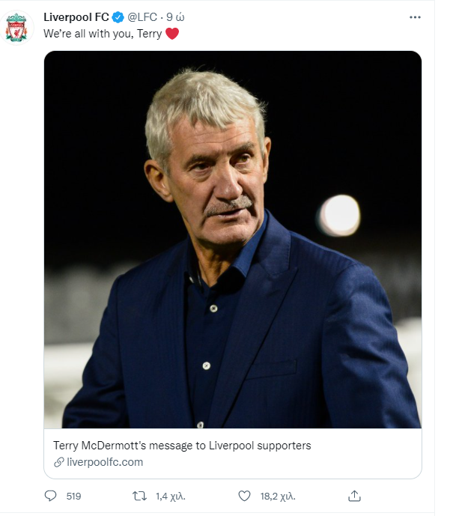Like the tweet with the heart icon
Image resolution: width=450 pixels, height=516 pixels.
click(x=244, y=496)
